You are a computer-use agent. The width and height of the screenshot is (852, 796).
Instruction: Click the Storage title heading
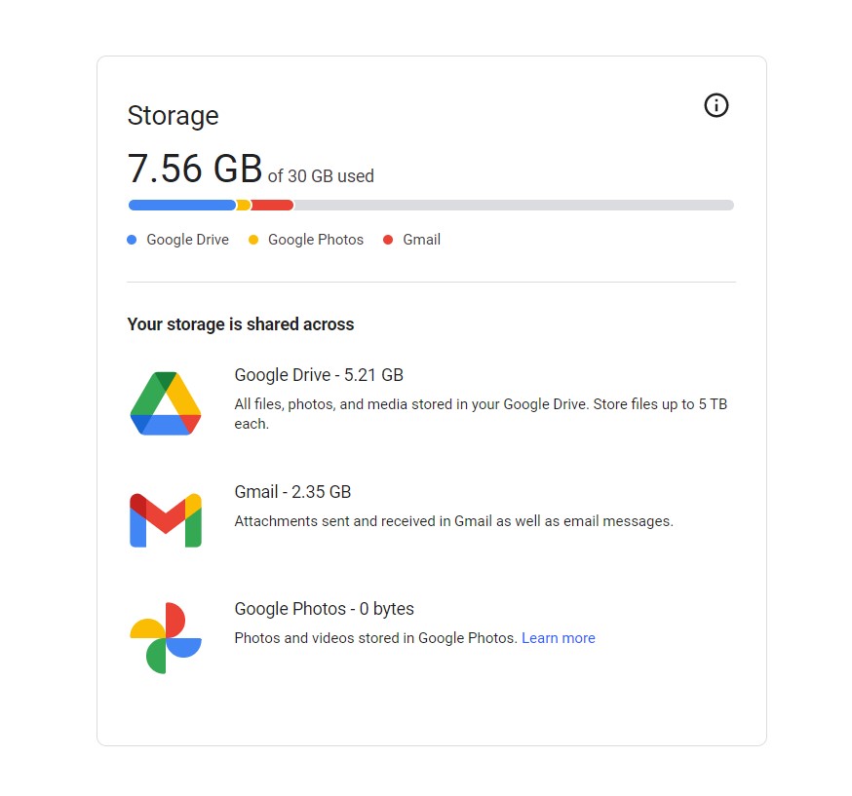(173, 116)
